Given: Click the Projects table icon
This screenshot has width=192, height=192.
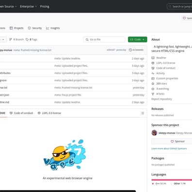Looking at the screenshot, I should coord(11,28).
